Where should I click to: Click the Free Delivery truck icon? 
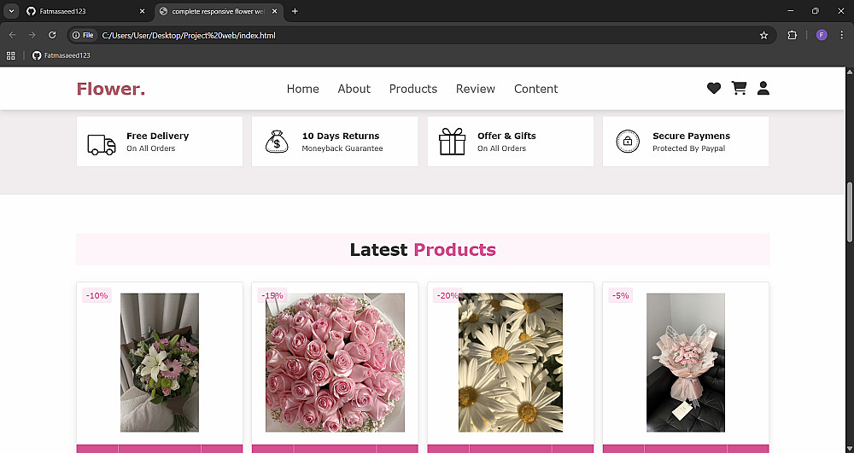click(x=102, y=145)
